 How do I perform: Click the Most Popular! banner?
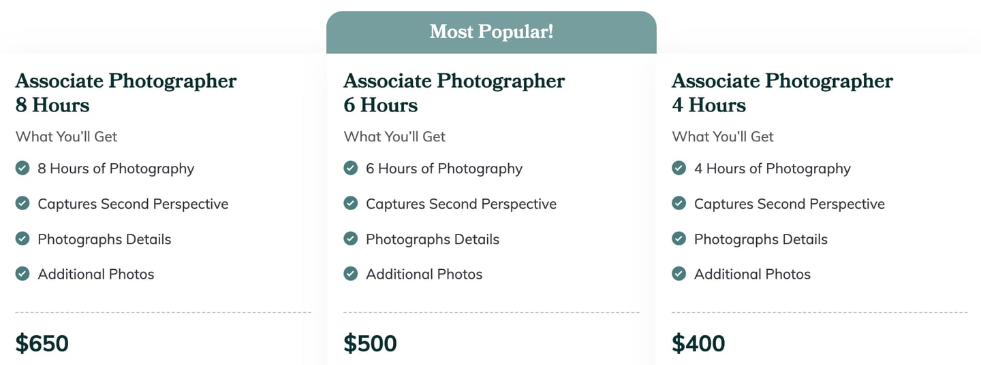(x=491, y=32)
